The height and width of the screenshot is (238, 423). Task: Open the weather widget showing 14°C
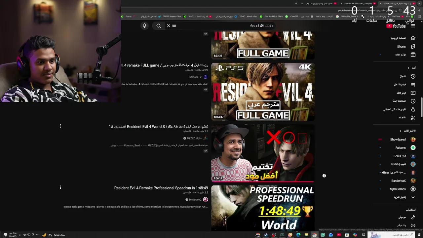pyautogui.click(x=54, y=235)
